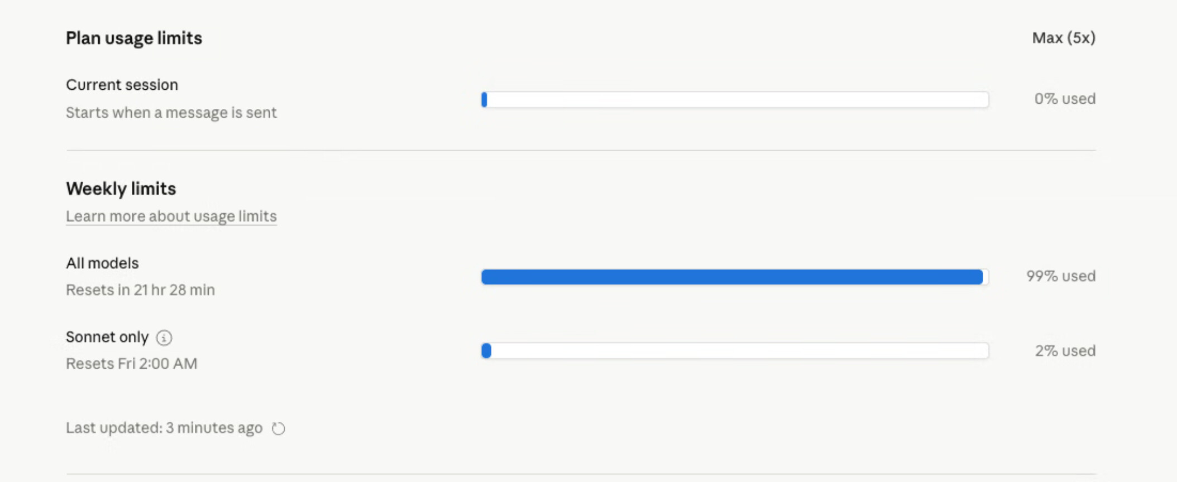Viewport: 1177px width, 482px height.
Task: Click the Weekly limits heading
Action: coord(121,189)
